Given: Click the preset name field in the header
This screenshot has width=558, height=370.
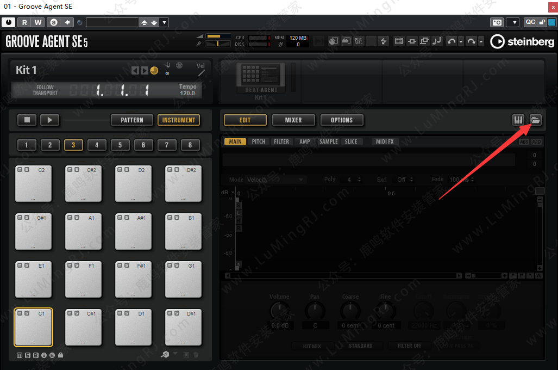Looking at the screenshot, I should coord(112,22).
